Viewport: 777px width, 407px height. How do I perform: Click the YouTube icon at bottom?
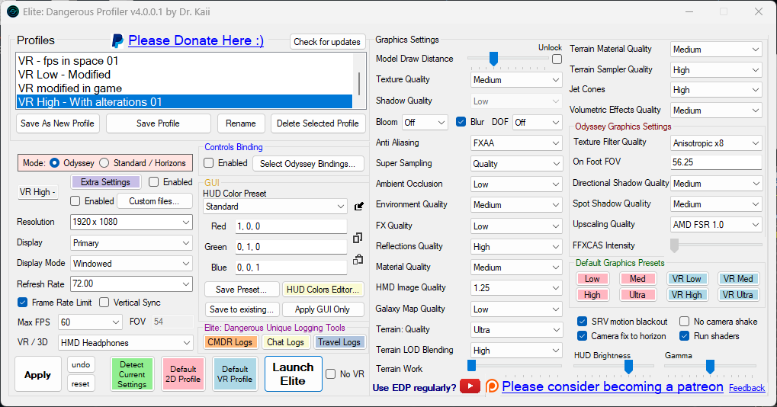470,386
